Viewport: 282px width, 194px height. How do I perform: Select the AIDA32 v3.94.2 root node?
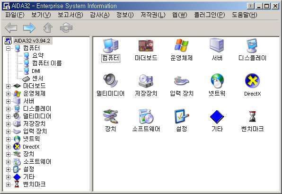click(x=32, y=41)
